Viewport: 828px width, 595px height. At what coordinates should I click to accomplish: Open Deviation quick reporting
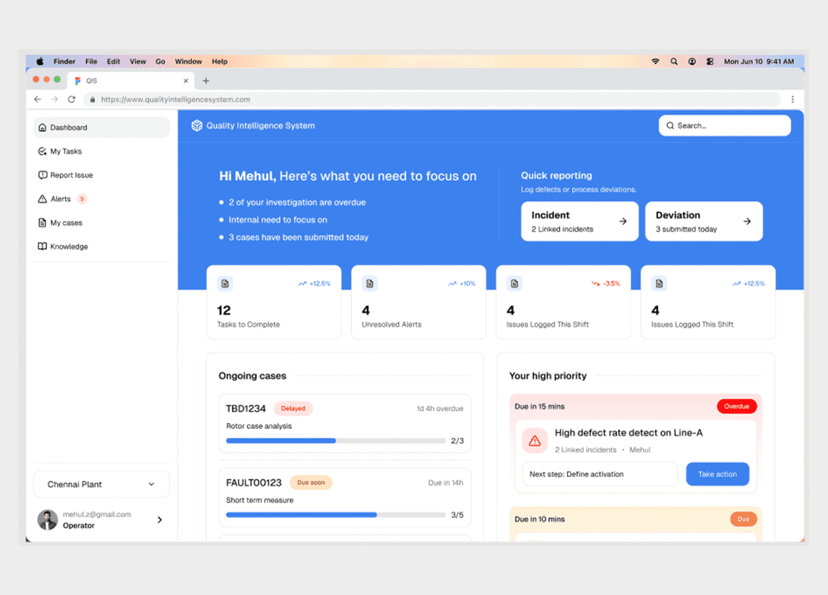746,221
